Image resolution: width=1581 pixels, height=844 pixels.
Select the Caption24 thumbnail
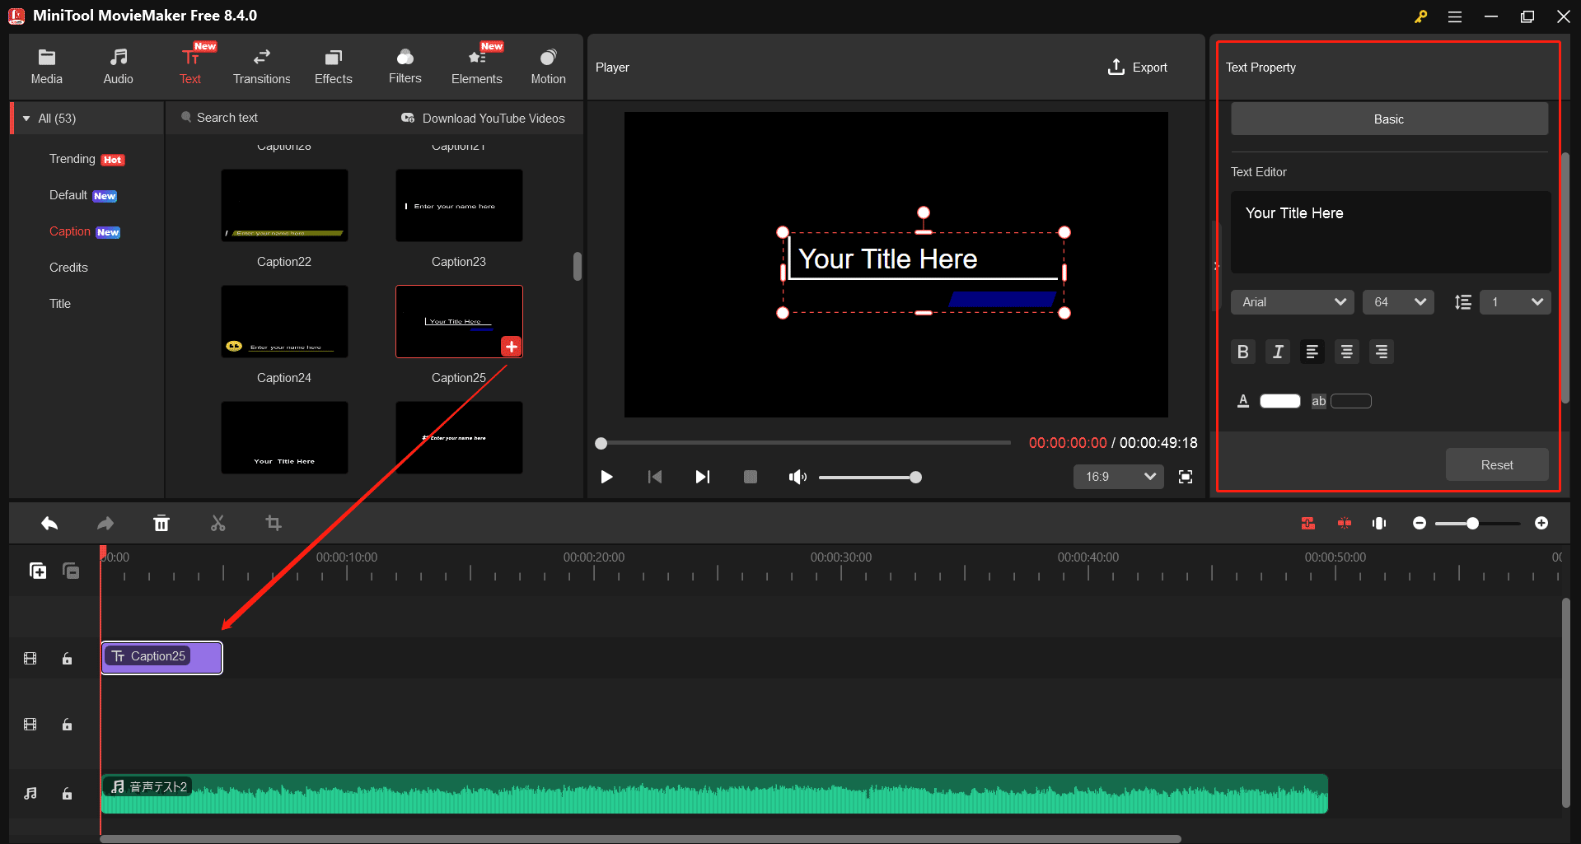point(283,322)
